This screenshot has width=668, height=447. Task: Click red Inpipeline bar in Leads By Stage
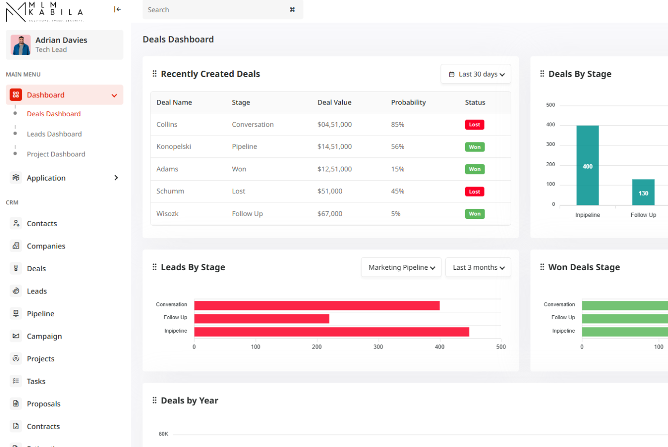(x=332, y=332)
